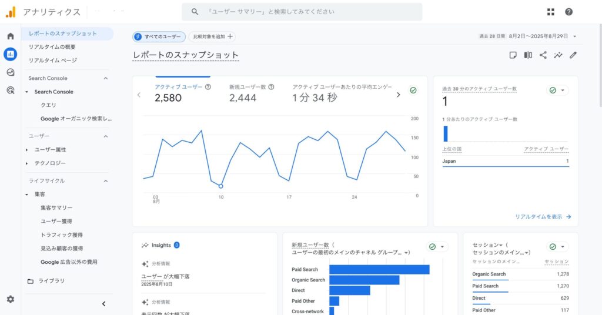Click the Paid Search bar in chart
602x315 pixels.
pos(379,269)
